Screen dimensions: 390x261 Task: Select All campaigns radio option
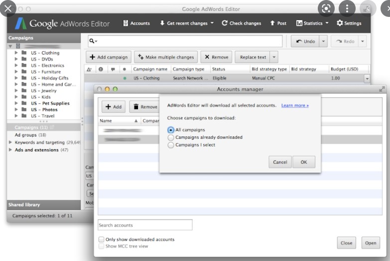(x=171, y=130)
